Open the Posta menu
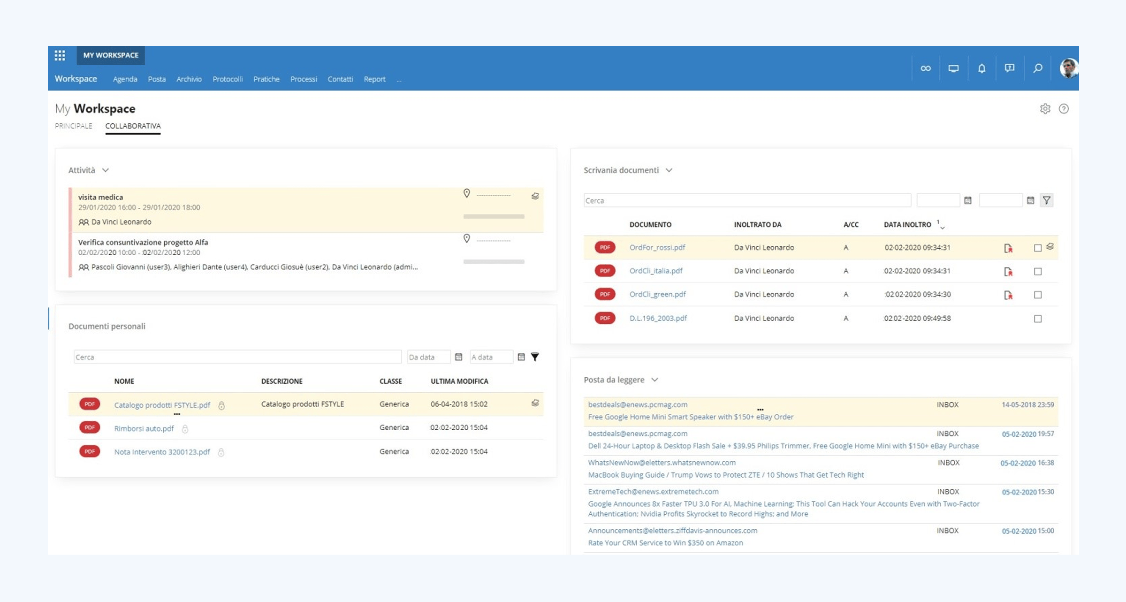The height and width of the screenshot is (602, 1126). (157, 79)
